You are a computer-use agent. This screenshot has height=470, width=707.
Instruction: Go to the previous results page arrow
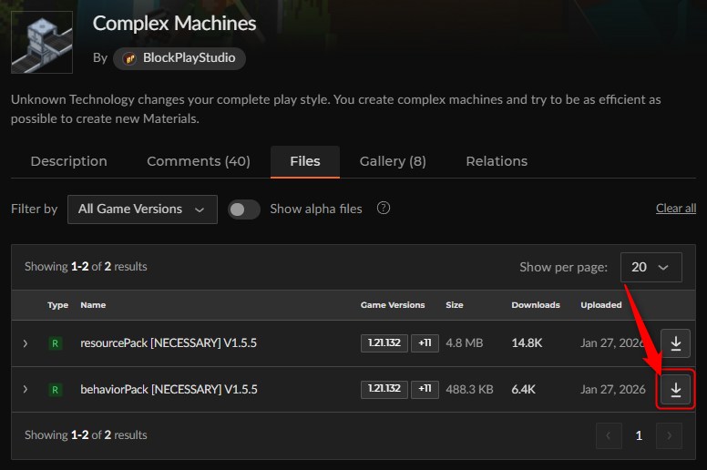coord(609,435)
